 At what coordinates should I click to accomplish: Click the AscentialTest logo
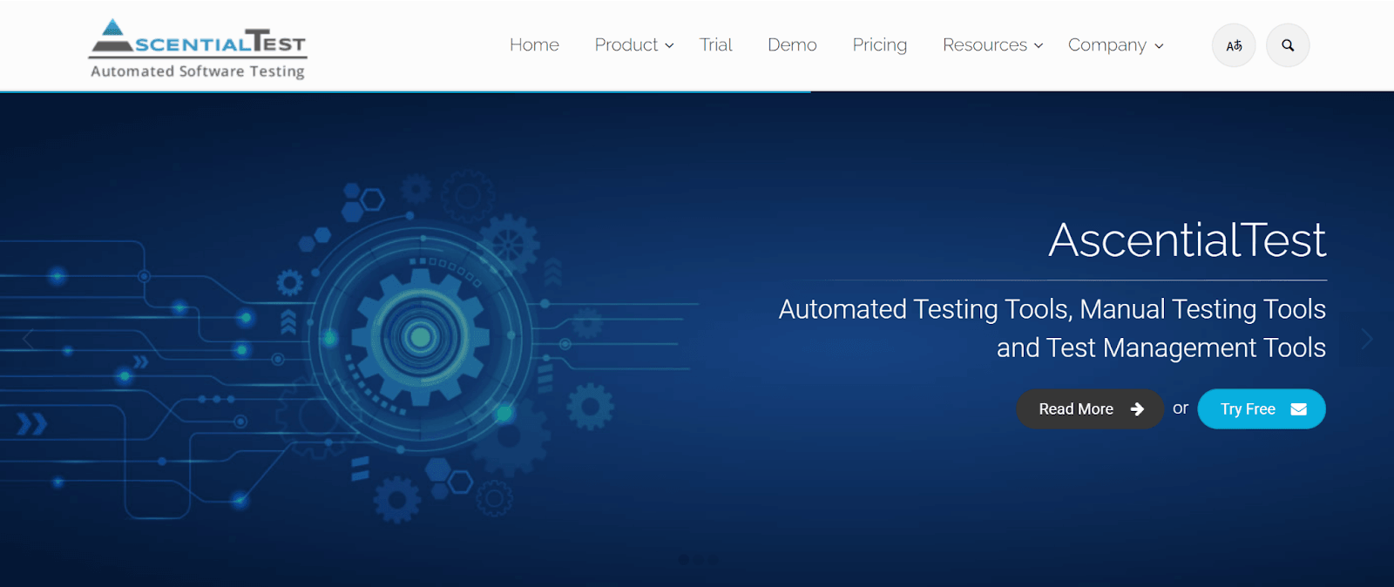198,49
